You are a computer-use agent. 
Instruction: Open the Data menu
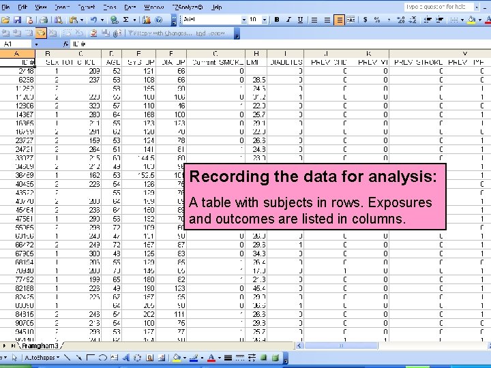coord(130,7)
